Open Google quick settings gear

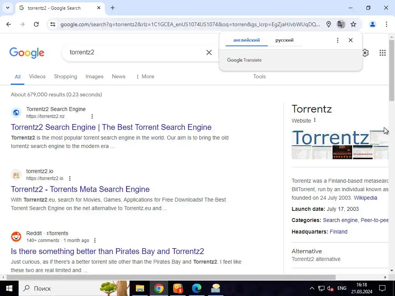point(366,52)
